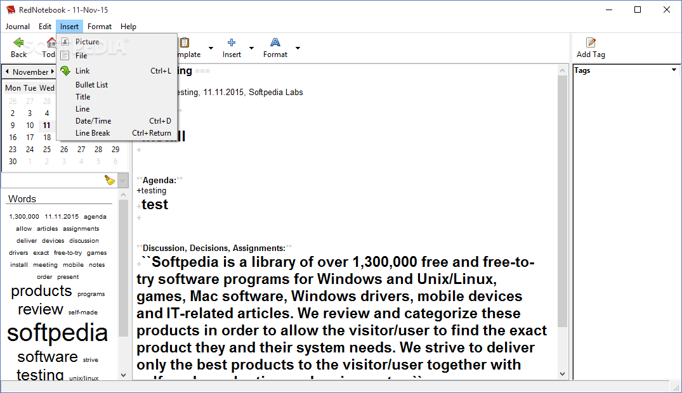Viewport: 682px width, 393px height.
Task: Click in the search input field
Action: (53, 180)
